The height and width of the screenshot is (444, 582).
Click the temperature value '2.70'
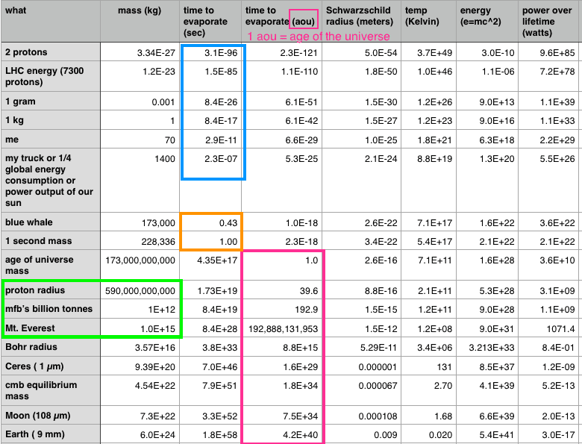(x=429, y=390)
